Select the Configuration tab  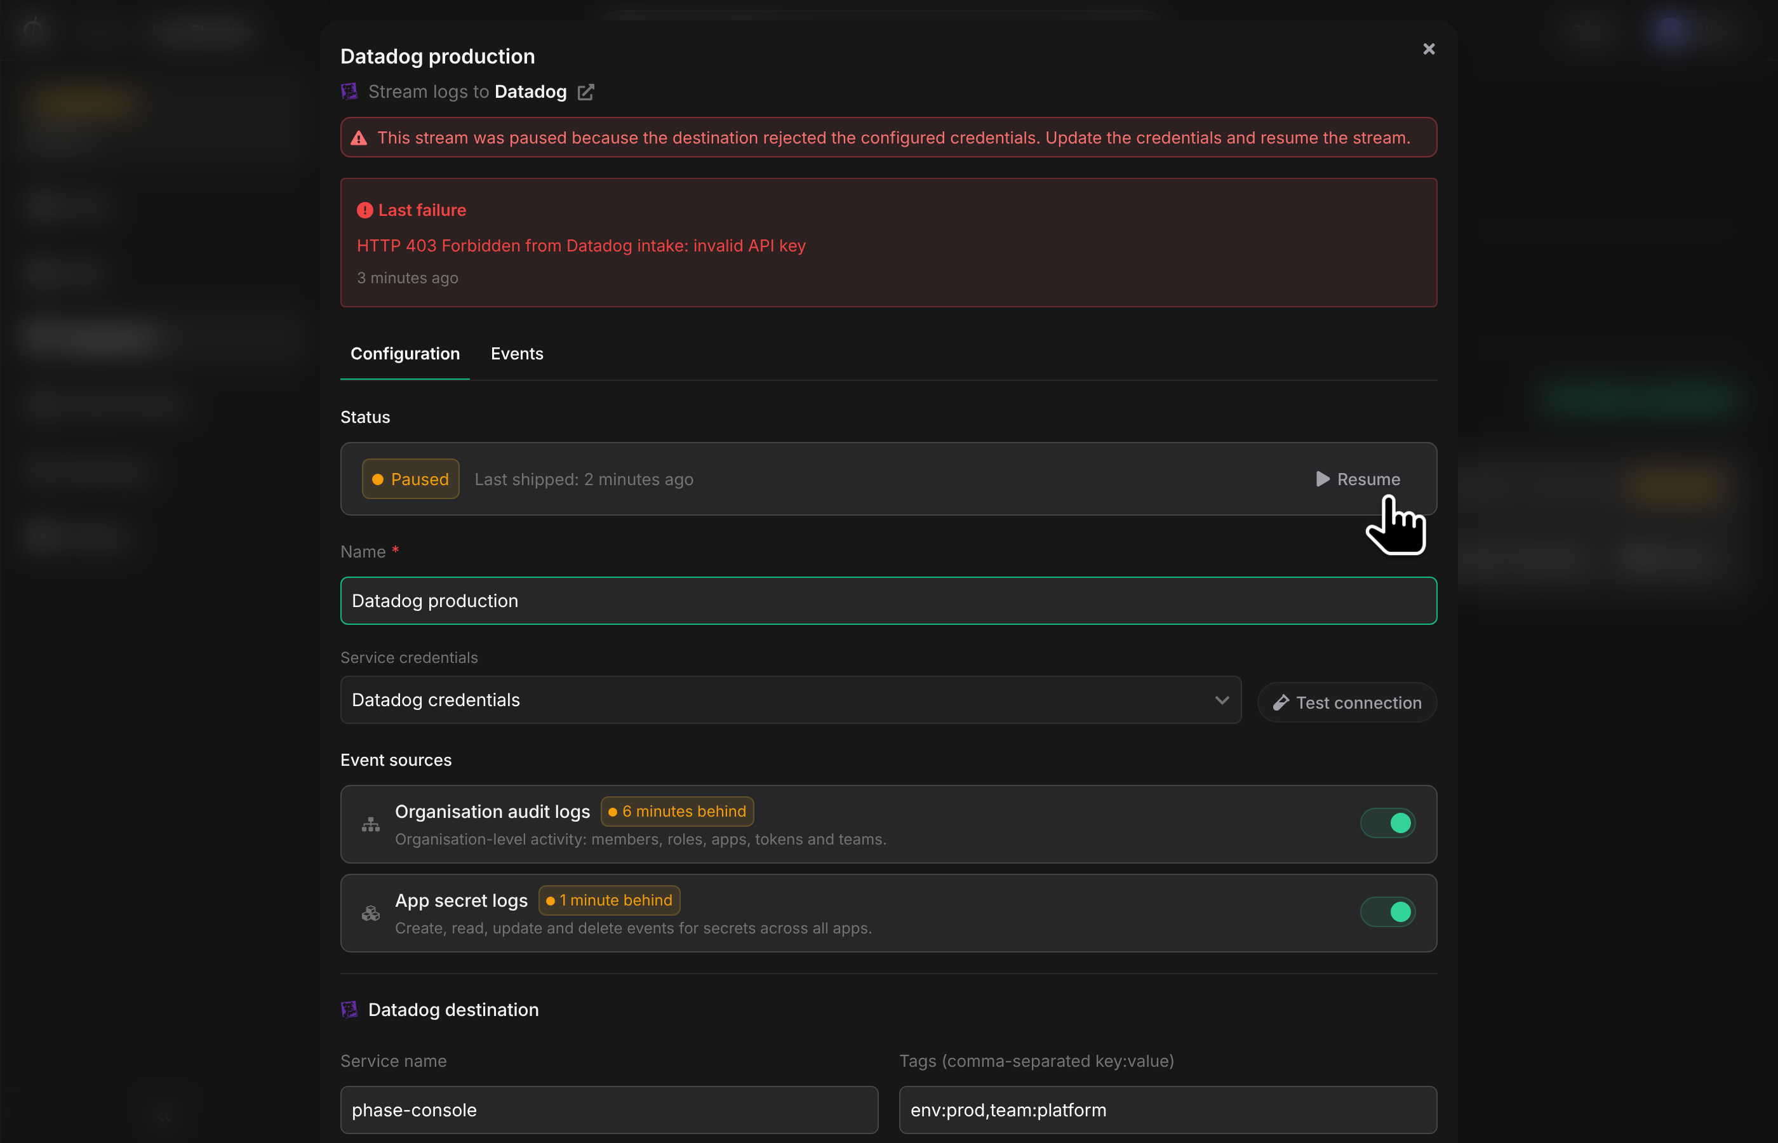coord(404,353)
